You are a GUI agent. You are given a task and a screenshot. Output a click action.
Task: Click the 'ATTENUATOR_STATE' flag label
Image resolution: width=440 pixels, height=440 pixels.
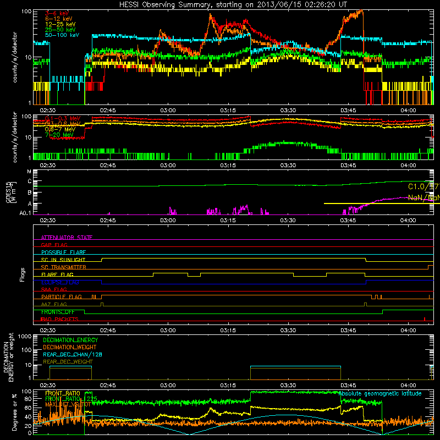click(67, 238)
